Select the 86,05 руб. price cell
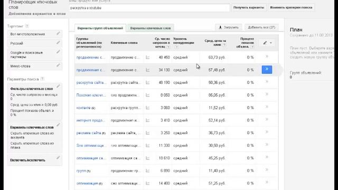The height and width of the screenshot is (190, 338). coord(217,95)
